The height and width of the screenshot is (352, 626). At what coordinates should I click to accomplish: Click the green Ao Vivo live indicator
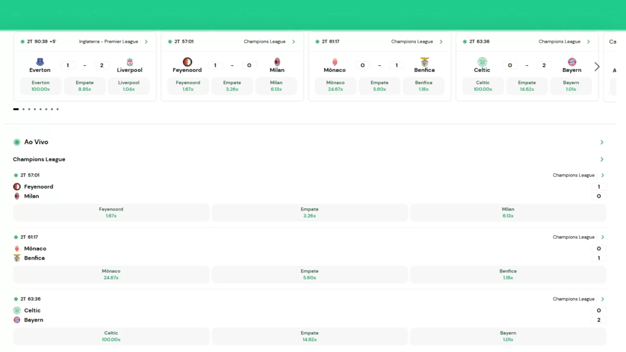pyautogui.click(x=17, y=142)
